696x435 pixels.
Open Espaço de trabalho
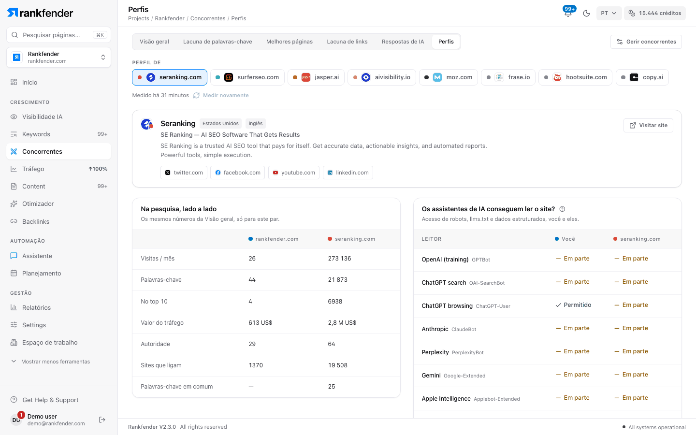(58, 342)
